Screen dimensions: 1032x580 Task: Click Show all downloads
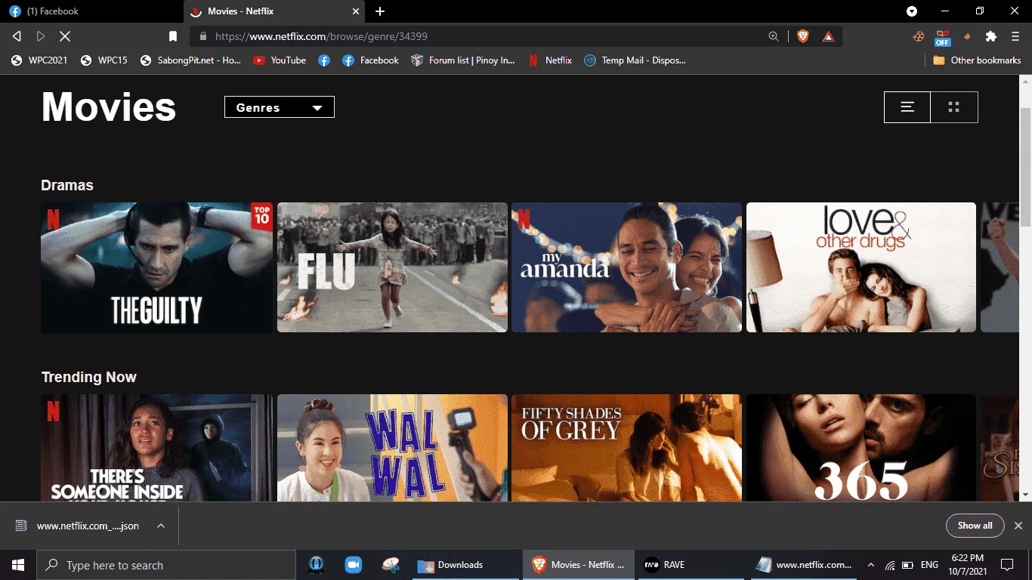[975, 526]
